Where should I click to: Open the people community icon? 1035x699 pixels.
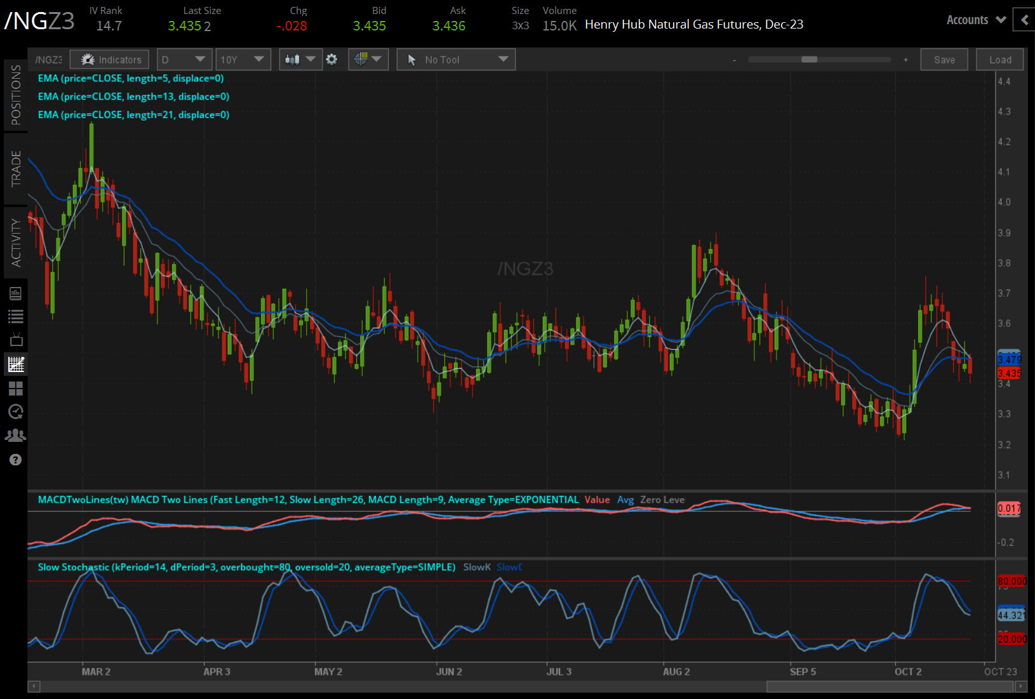click(x=15, y=436)
